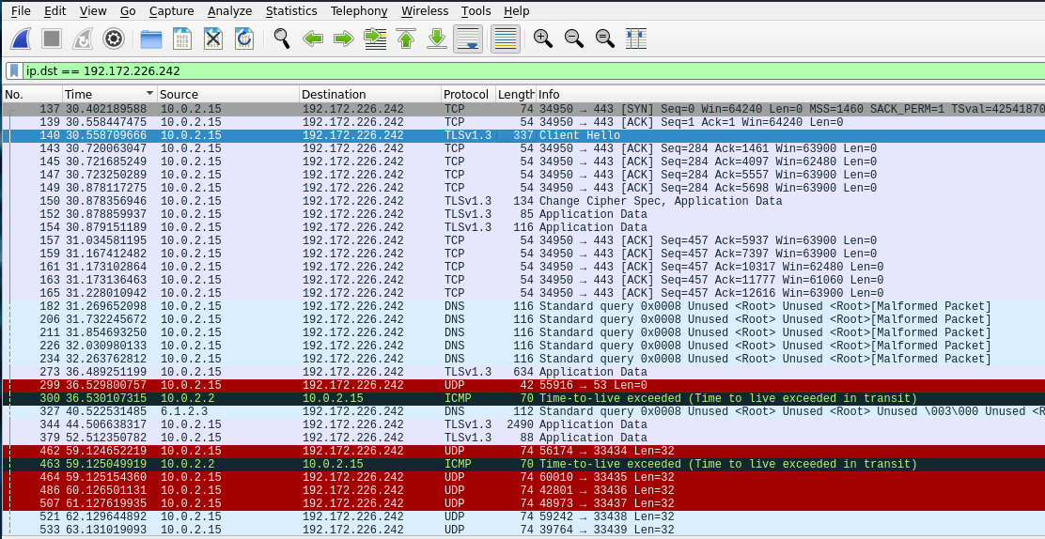Open the Statistics menu
The height and width of the screenshot is (539, 1045).
(x=291, y=11)
